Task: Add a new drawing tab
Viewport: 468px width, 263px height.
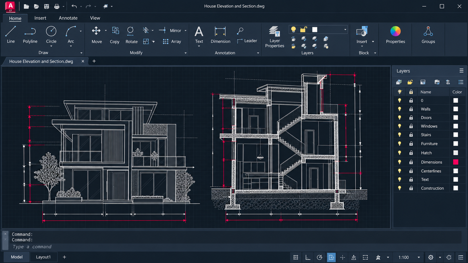Action: [94, 61]
